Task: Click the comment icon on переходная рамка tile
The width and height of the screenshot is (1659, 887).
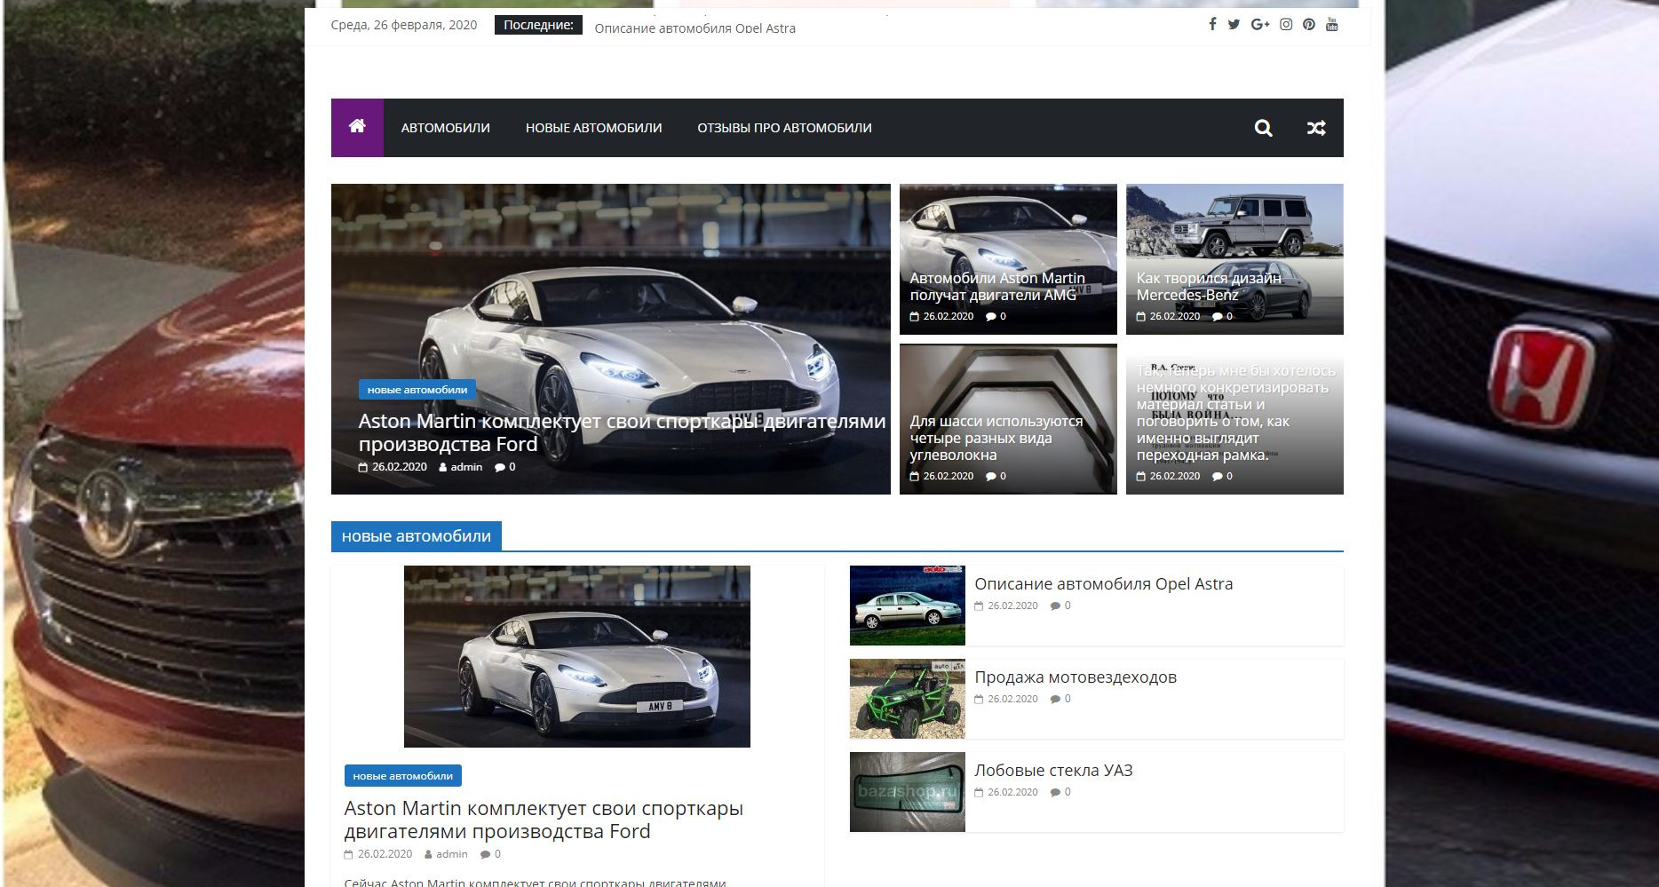Action: click(1218, 476)
